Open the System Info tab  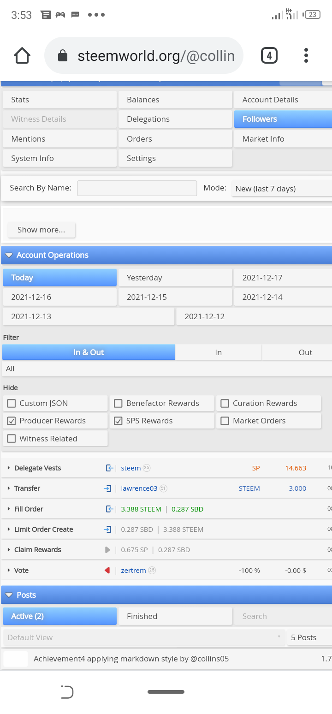59,158
